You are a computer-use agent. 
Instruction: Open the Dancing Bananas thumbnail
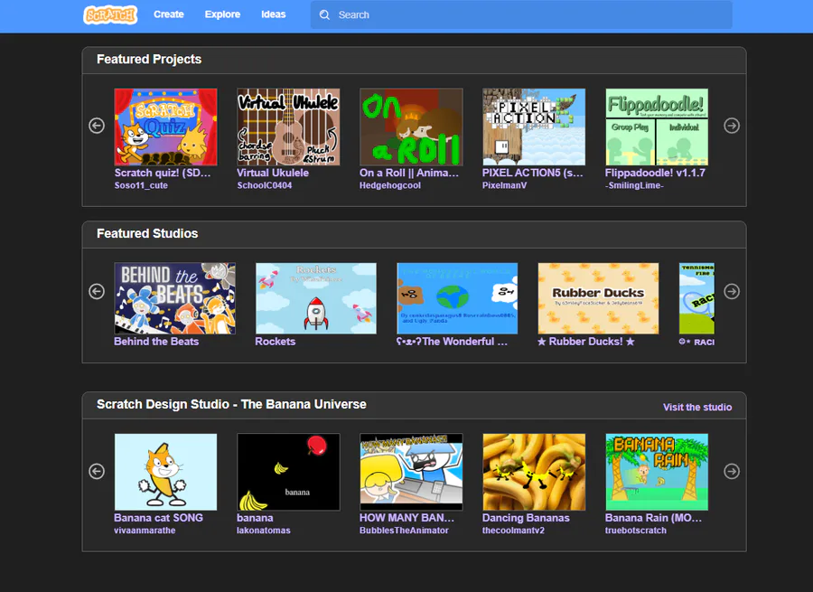point(534,472)
